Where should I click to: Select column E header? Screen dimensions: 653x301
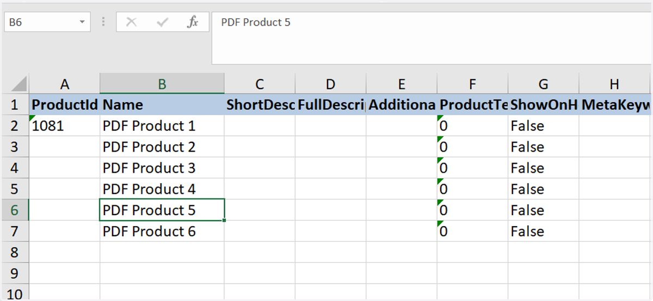[x=402, y=84]
